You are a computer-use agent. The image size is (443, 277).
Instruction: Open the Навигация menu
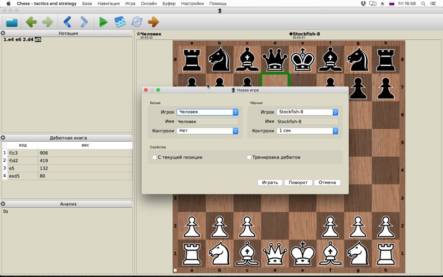click(x=109, y=4)
